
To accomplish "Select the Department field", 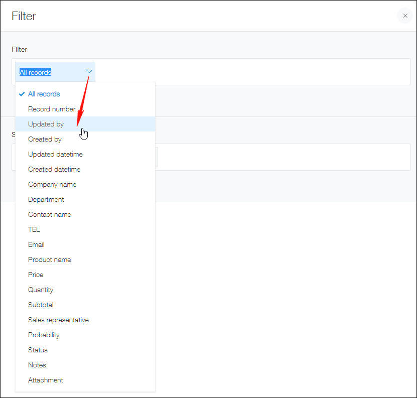I will pos(46,199).
